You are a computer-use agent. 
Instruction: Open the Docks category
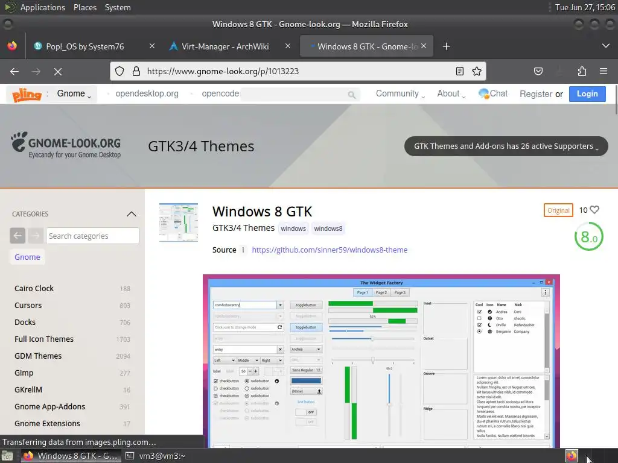pos(25,323)
